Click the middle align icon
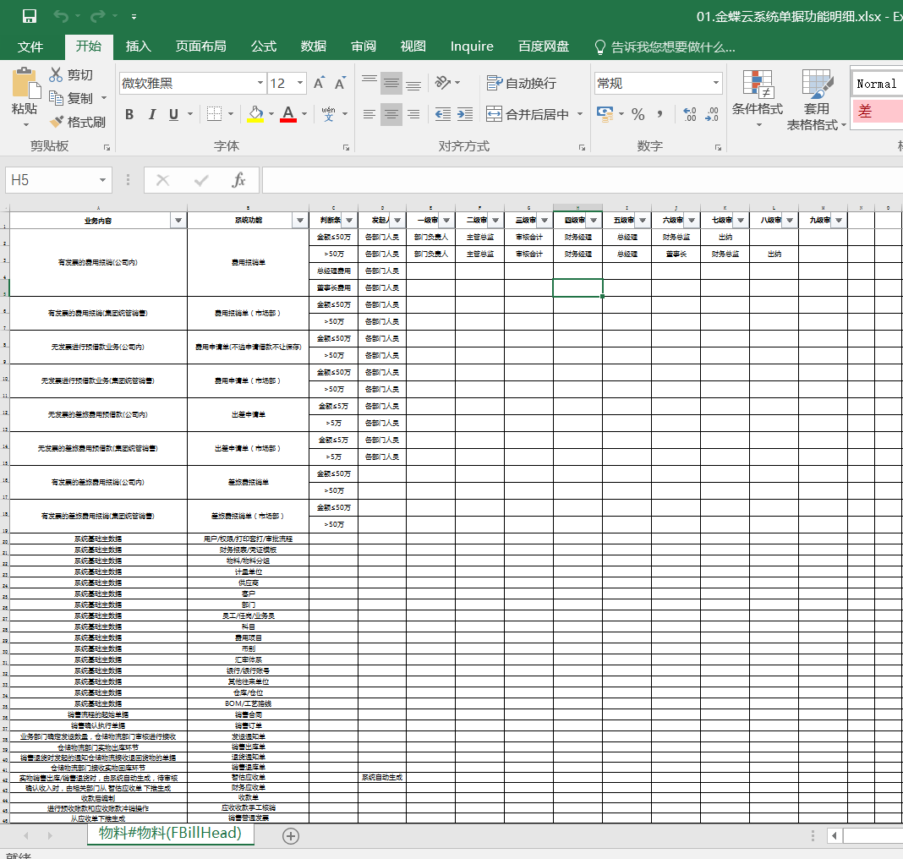The image size is (903, 859). (391, 84)
